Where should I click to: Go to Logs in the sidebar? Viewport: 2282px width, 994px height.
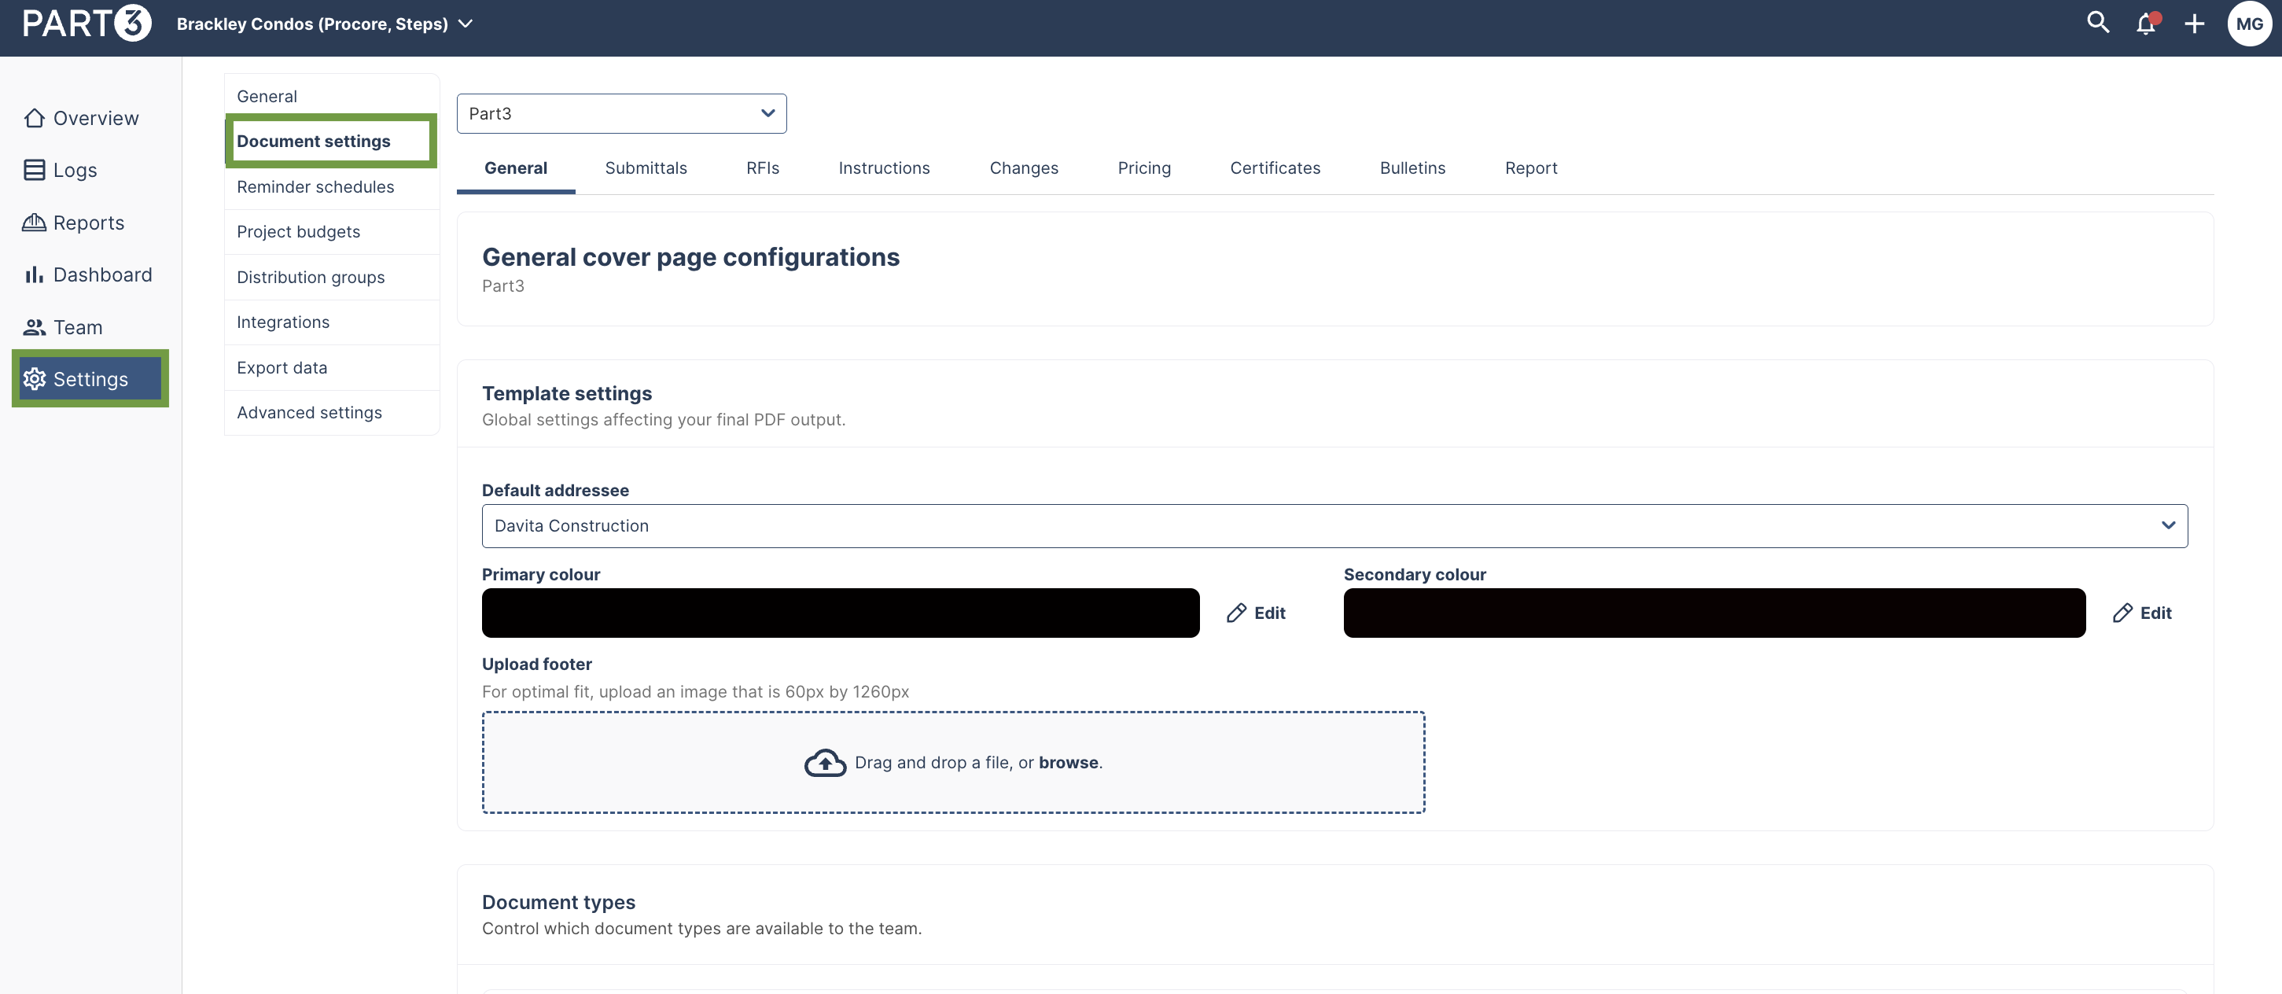[90, 170]
